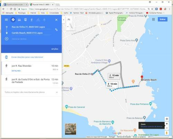Zoom in the map with the plus button

[x=167, y=124]
